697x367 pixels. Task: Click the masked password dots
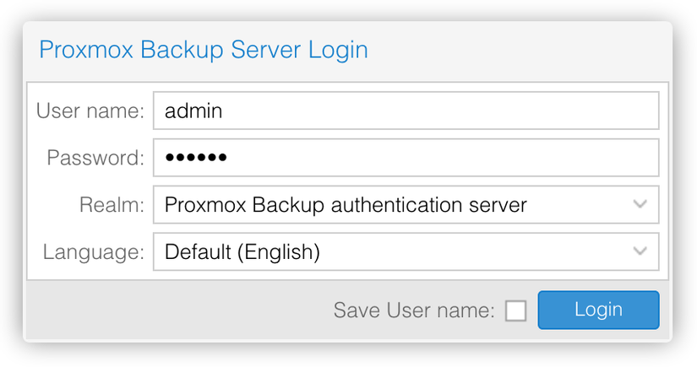pyautogui.click(x=196, y=158)
